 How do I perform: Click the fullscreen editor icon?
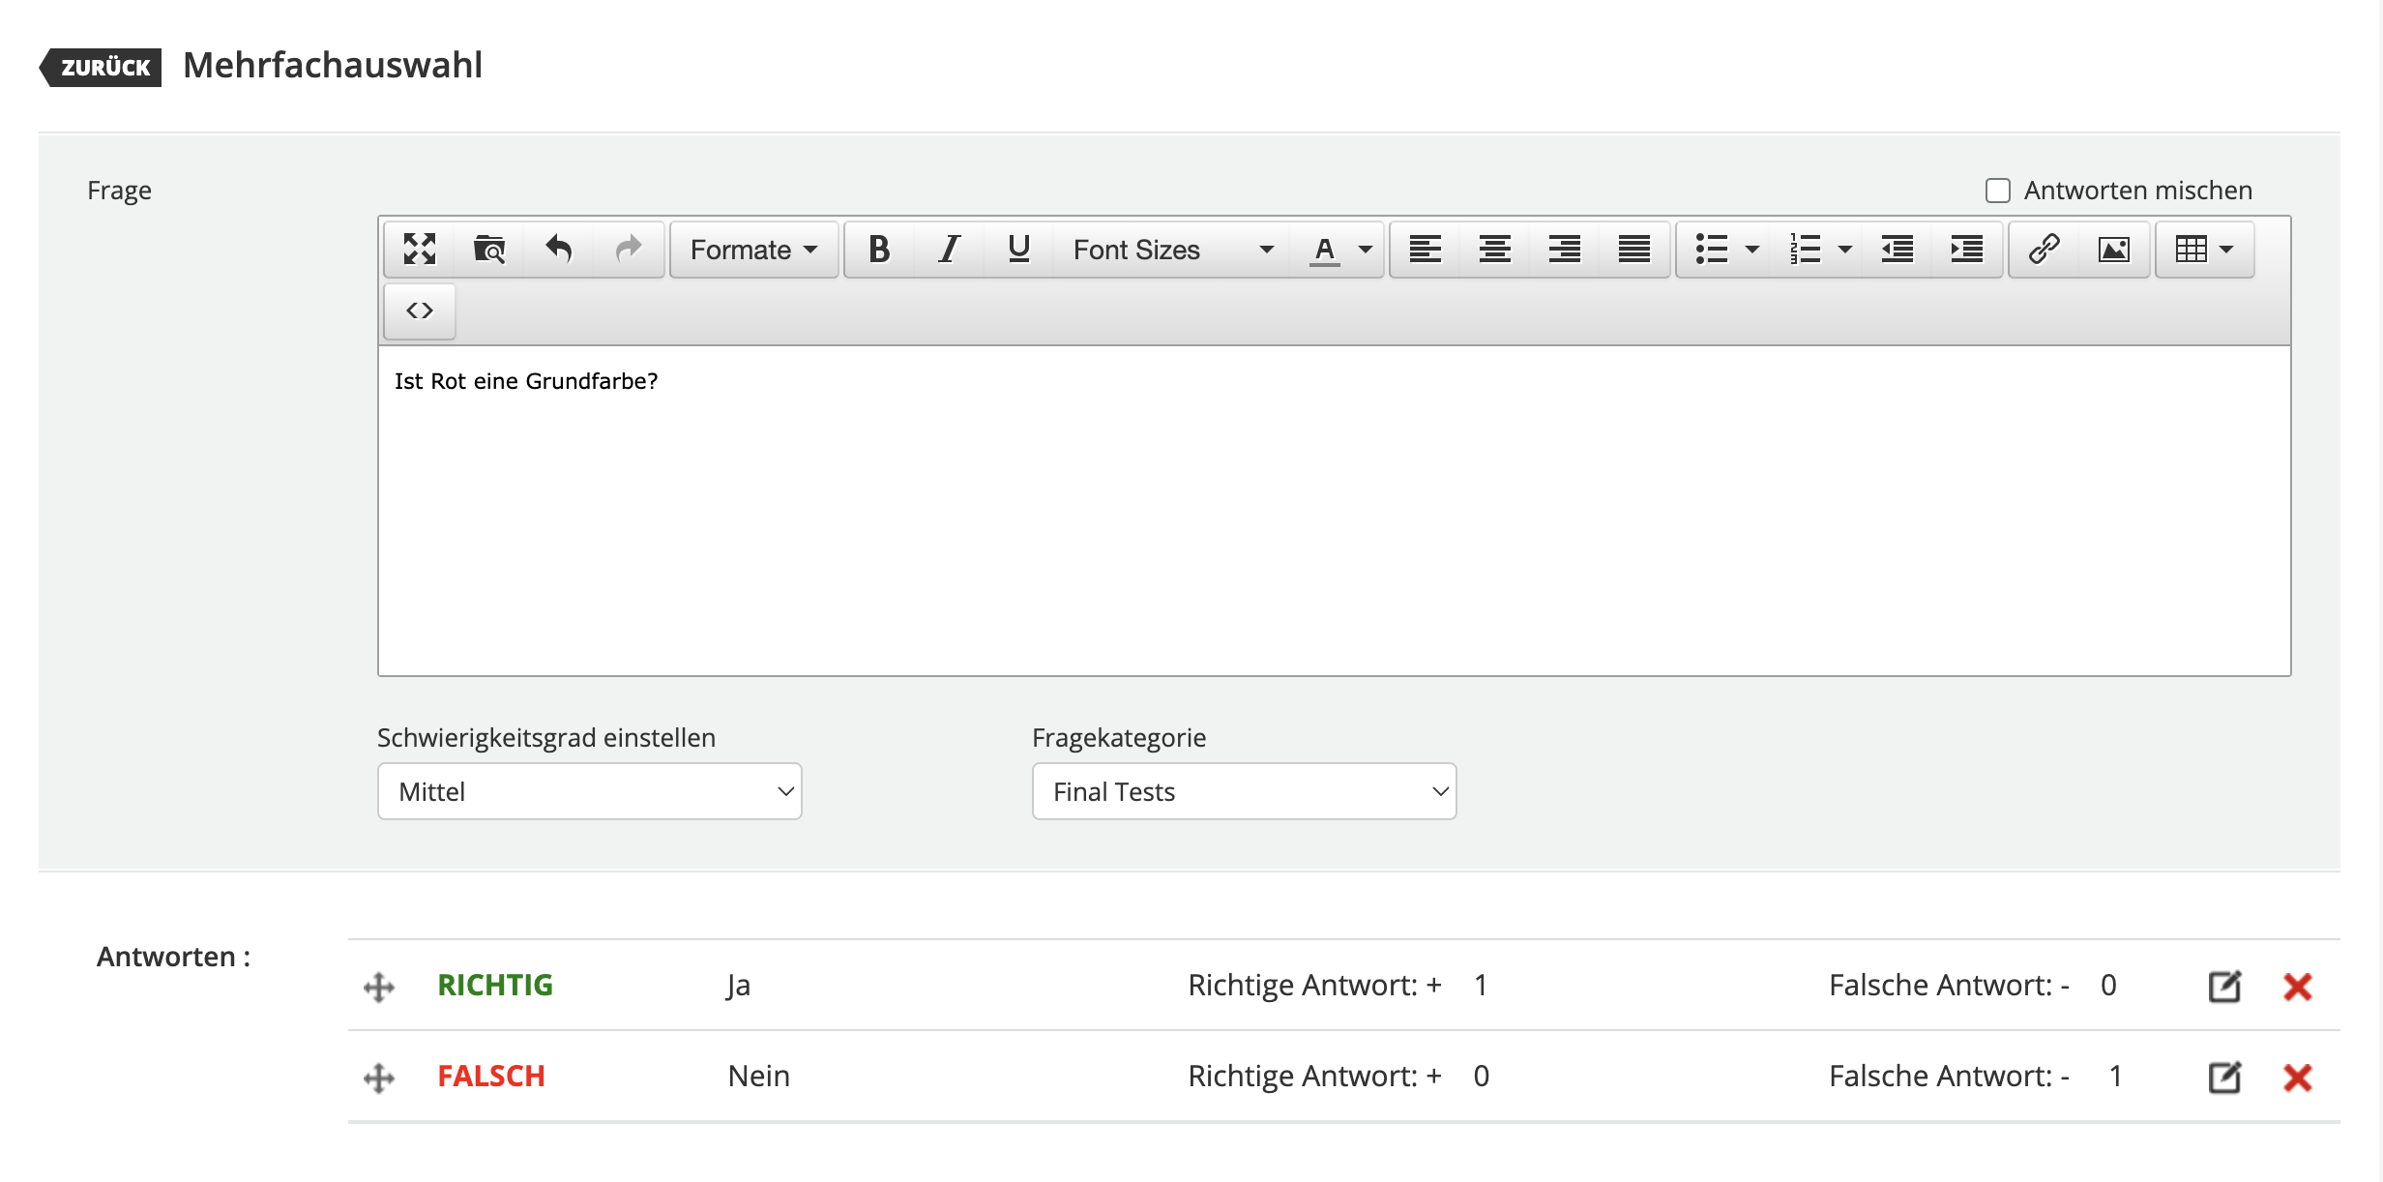419,250
